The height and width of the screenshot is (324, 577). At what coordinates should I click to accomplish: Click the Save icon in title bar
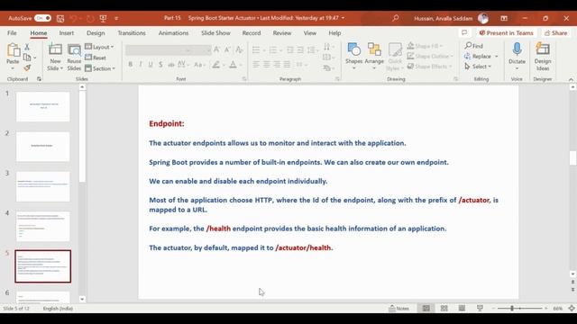point(60,18)
